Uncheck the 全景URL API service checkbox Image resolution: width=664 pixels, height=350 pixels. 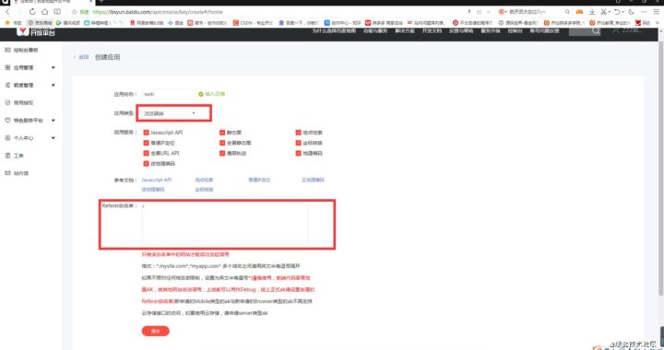146,153
